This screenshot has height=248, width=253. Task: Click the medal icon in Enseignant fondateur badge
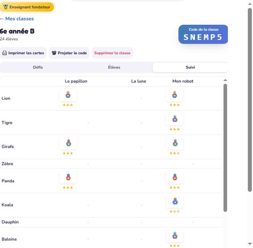click(6, 7)
